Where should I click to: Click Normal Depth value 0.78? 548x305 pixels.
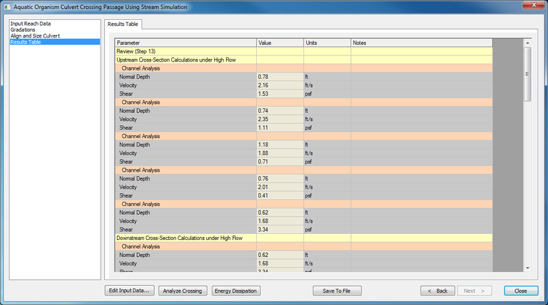280,77
